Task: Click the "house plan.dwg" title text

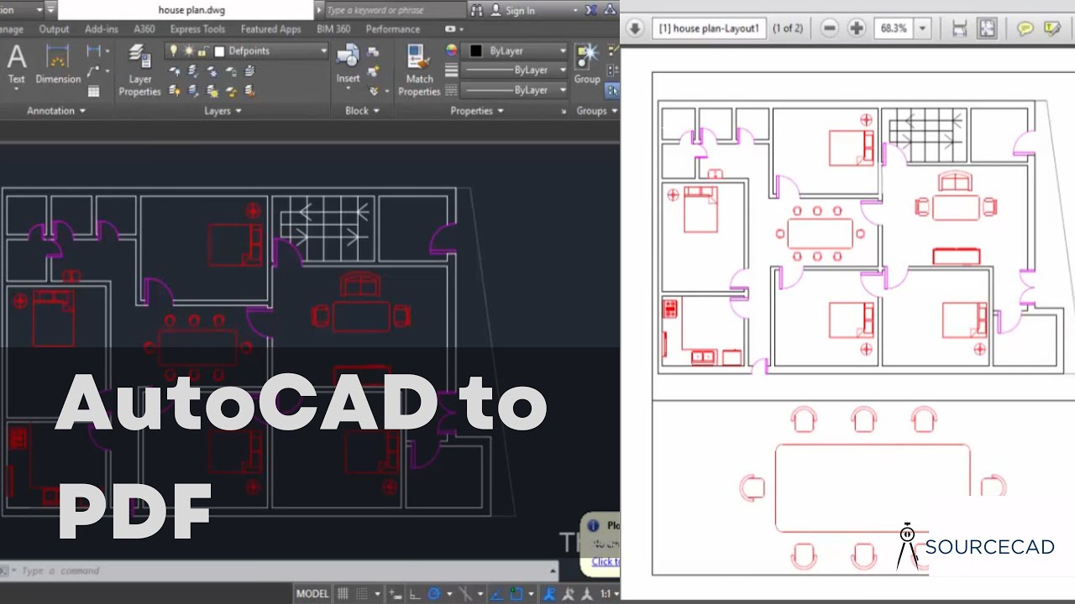Action: (190, 10)
